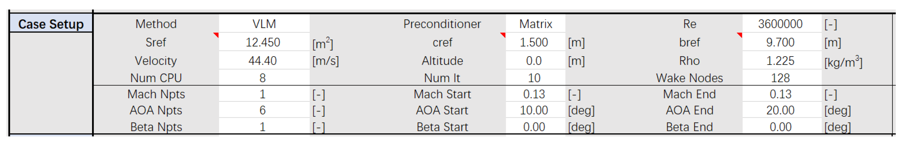
Task: Select the Num It value 10
Action: (x=534, y=78)
